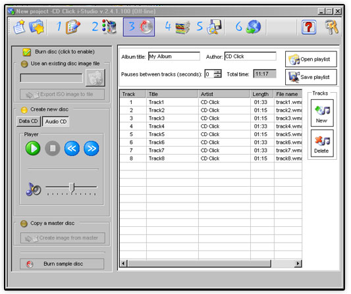The height and width of the screenshot is (294, 351).
Task: Select Copy a master disc option
Action: (x=24, y=224)
